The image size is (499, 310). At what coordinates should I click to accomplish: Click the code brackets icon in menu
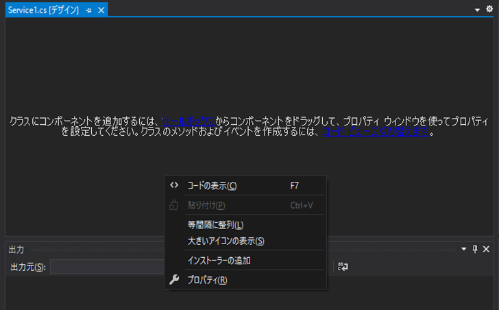[x=174, y=185]
